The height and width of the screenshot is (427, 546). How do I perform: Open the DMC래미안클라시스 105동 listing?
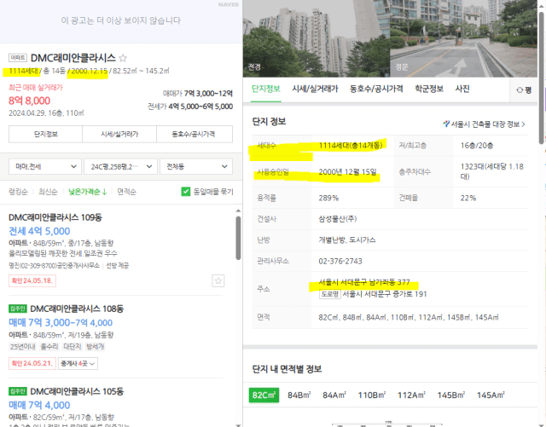77,391
